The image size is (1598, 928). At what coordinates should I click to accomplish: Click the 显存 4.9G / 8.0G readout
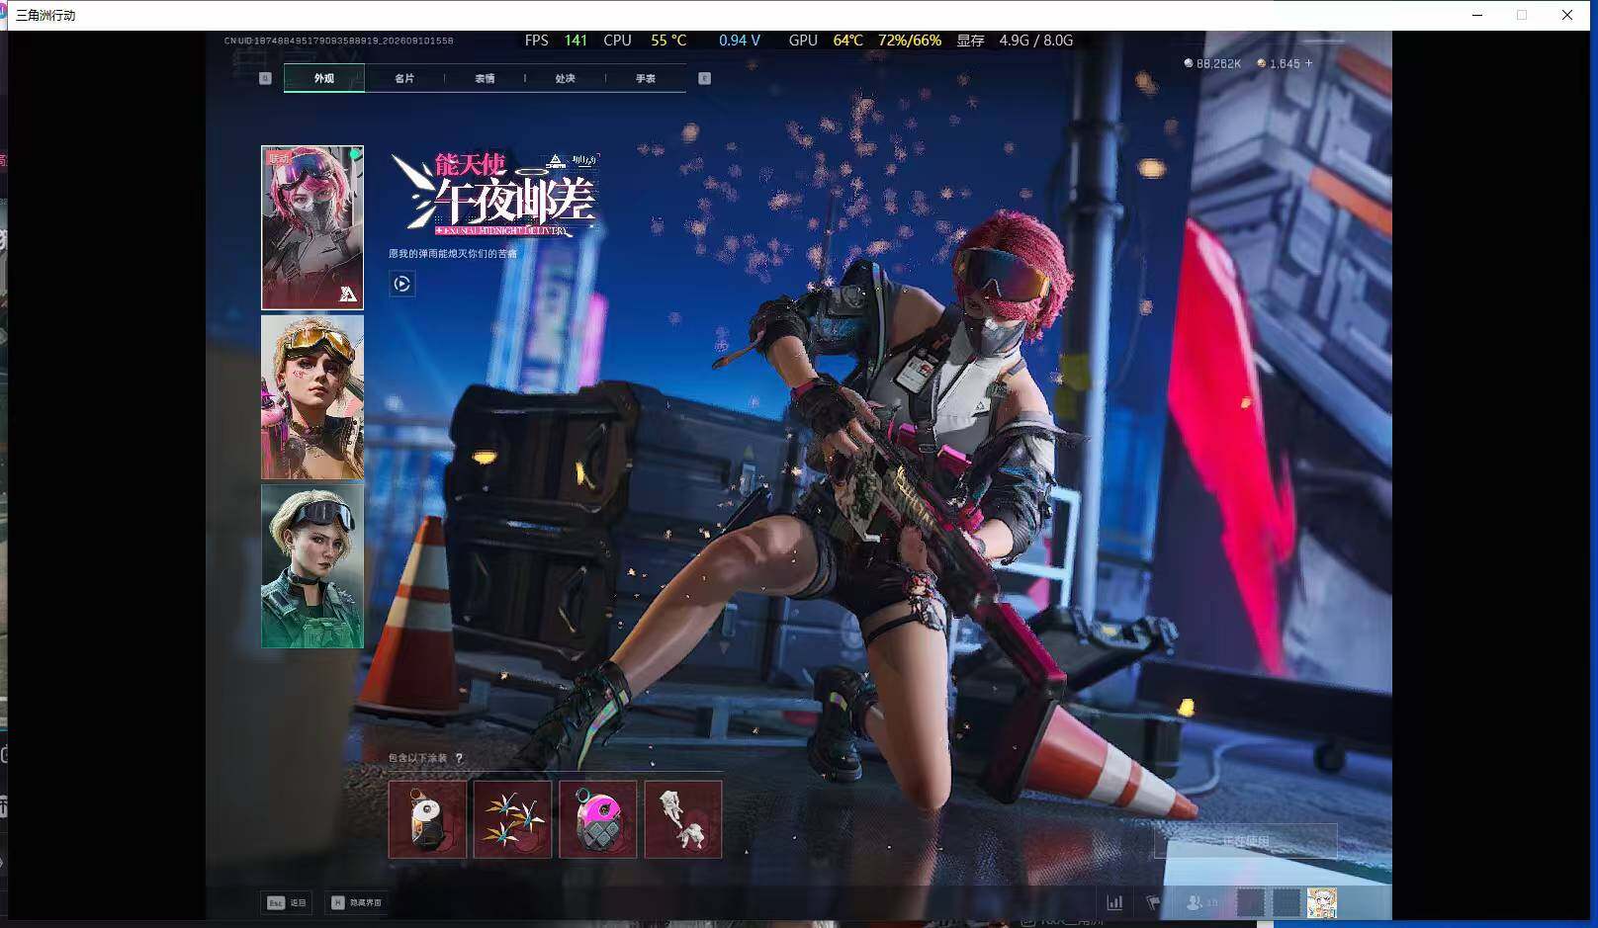point(1015,41)
